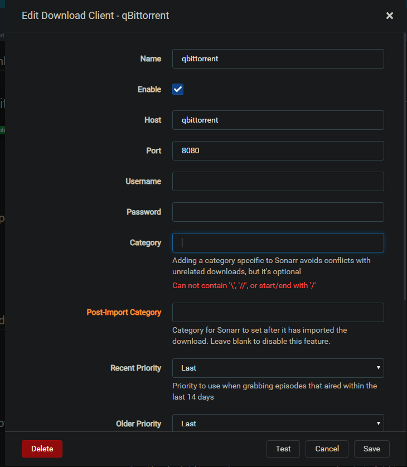The height and width of the screenshot is (467, 407).
Task: Click the Username input box
Action: (x=278, y=181)
